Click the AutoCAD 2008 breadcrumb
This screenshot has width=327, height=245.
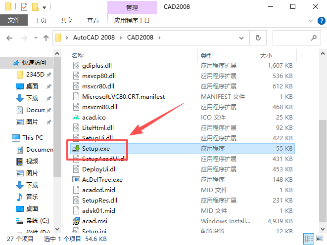[94, 38]
